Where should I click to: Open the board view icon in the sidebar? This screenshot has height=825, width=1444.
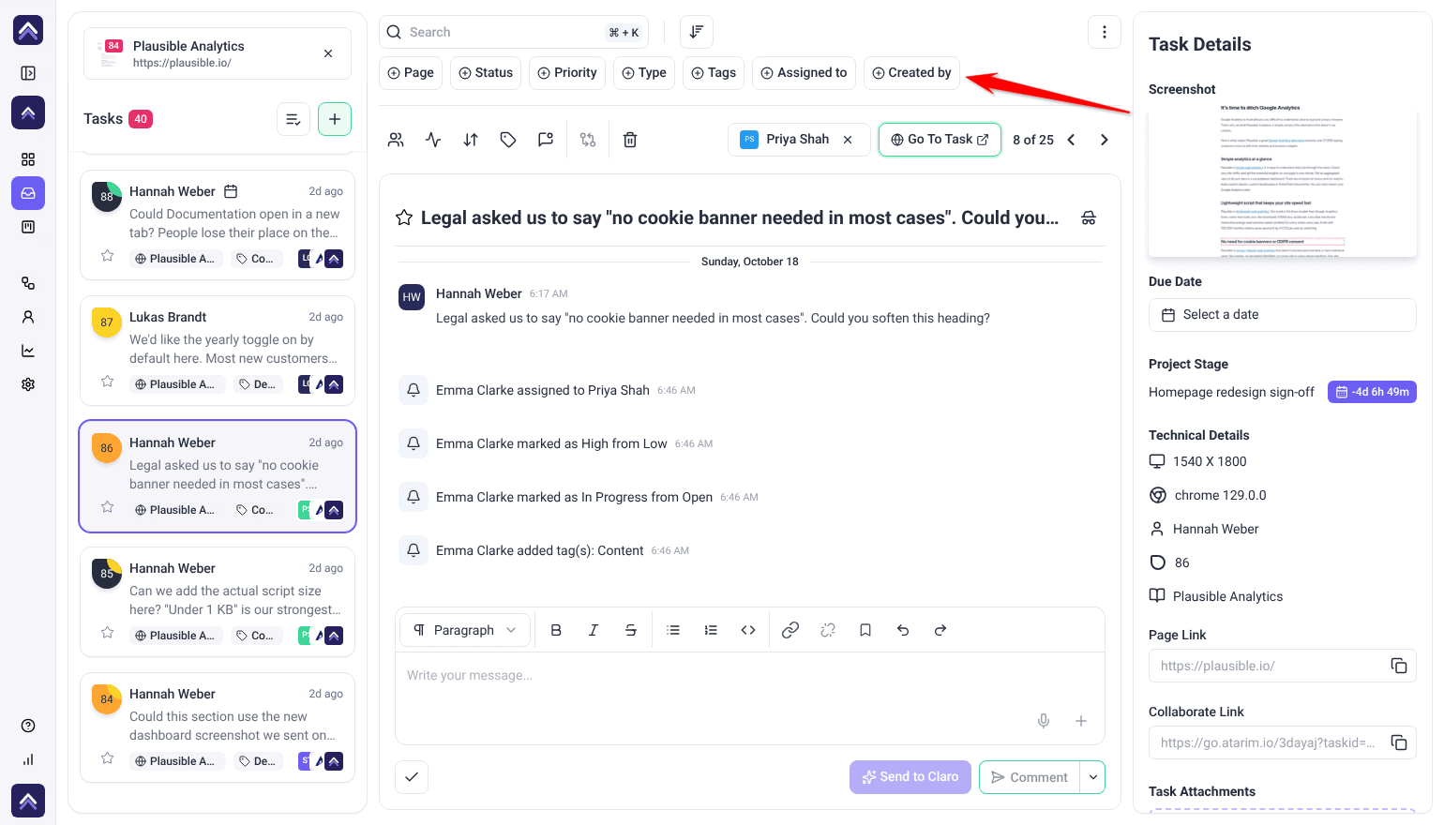tap(28, 227)
